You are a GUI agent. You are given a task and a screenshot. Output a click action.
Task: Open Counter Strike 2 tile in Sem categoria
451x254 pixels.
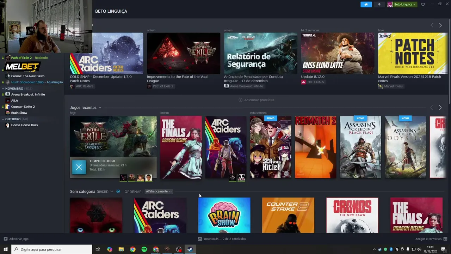pyautogui.click(x=288, y=215)
